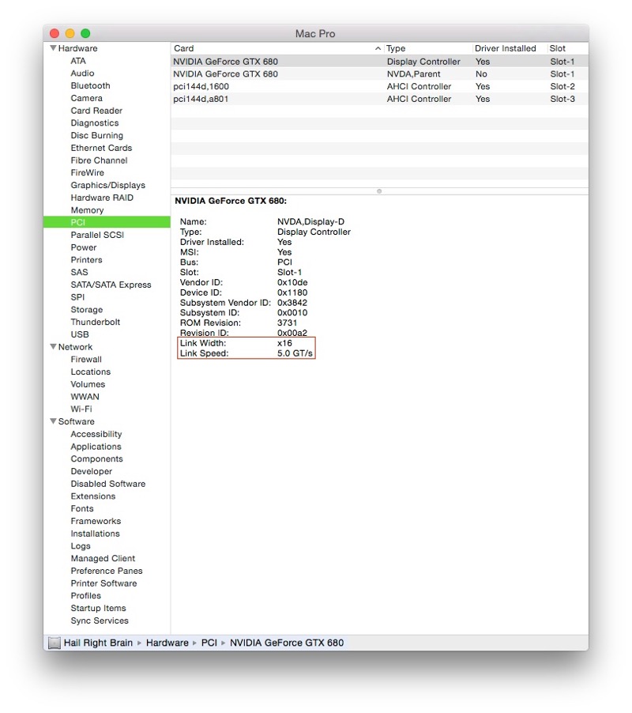632x713 pixels.
Task: Open SATA/SATA Express information
Action: [x=111, y=285]
